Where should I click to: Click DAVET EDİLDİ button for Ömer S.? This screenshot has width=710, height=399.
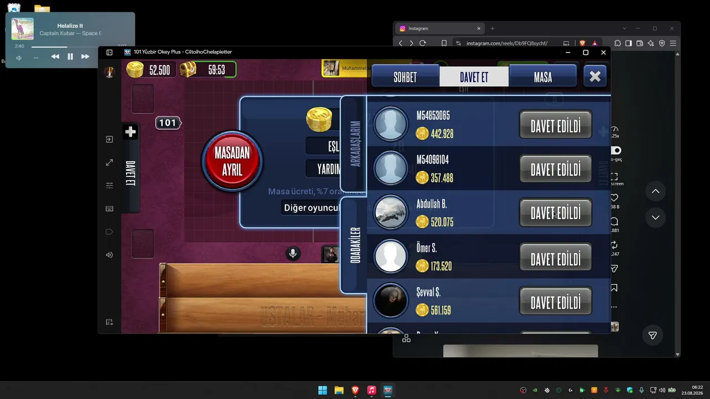(x=555, y=258)
